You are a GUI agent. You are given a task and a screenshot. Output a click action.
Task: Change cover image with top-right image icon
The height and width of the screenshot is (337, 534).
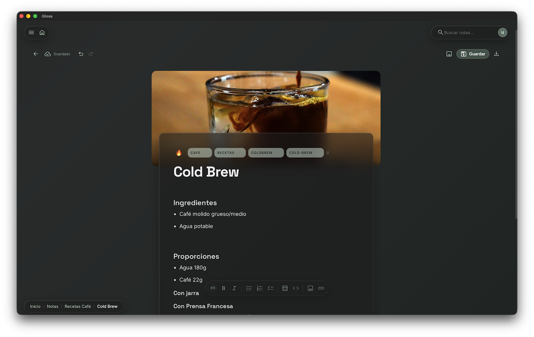449,54
